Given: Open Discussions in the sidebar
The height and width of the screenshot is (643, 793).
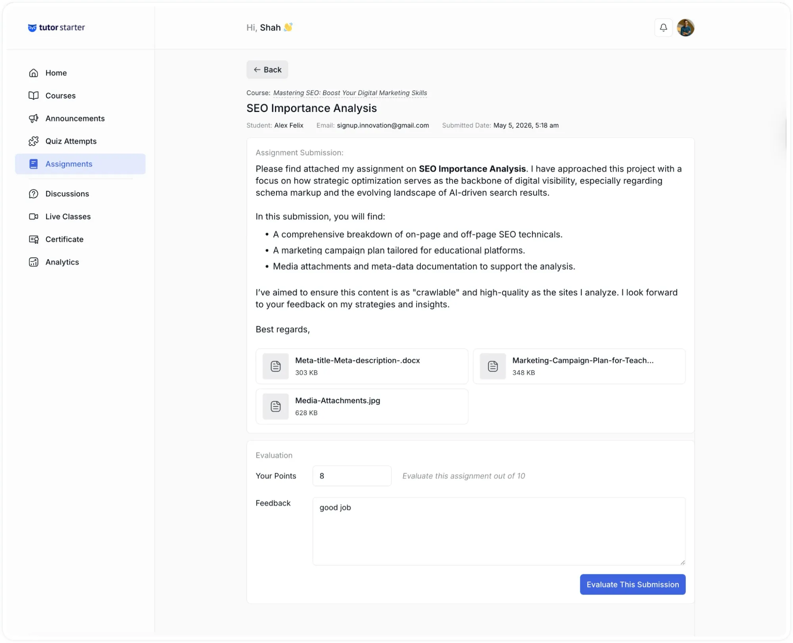Looking at the screenshot, I should 80,194.
